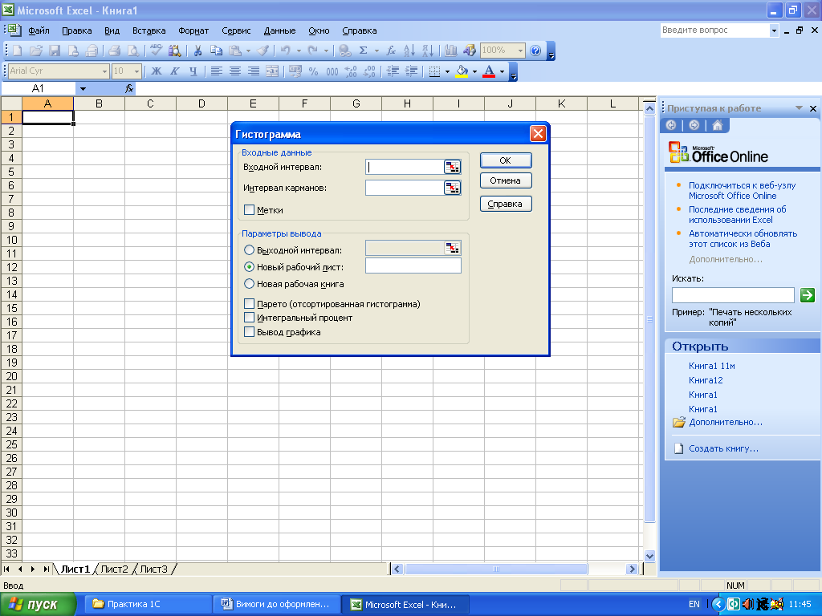Click the Increase Indent icon
This screenshot has width=822, height=616.
point(412,71)
